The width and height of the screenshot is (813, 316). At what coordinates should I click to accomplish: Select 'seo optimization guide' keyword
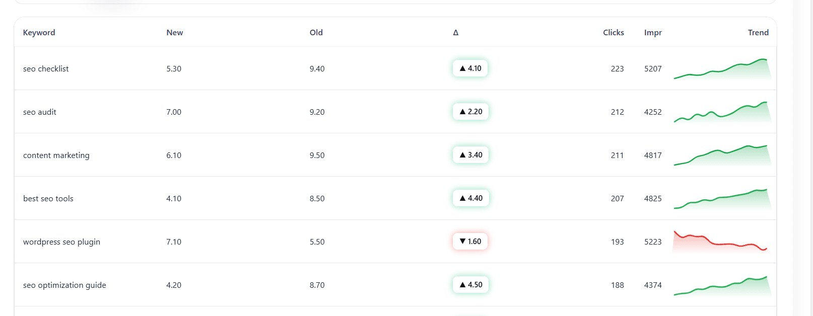pos(64,285)
